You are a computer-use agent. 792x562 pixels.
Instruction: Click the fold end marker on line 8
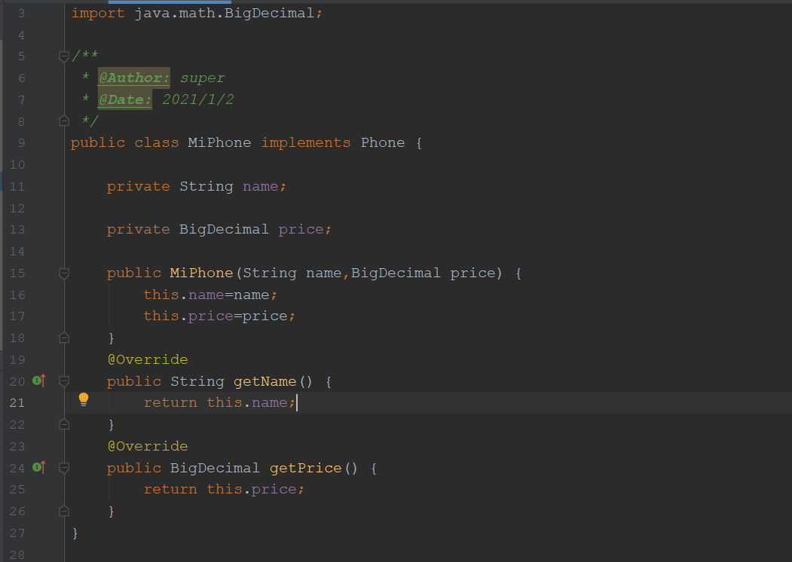64,121
